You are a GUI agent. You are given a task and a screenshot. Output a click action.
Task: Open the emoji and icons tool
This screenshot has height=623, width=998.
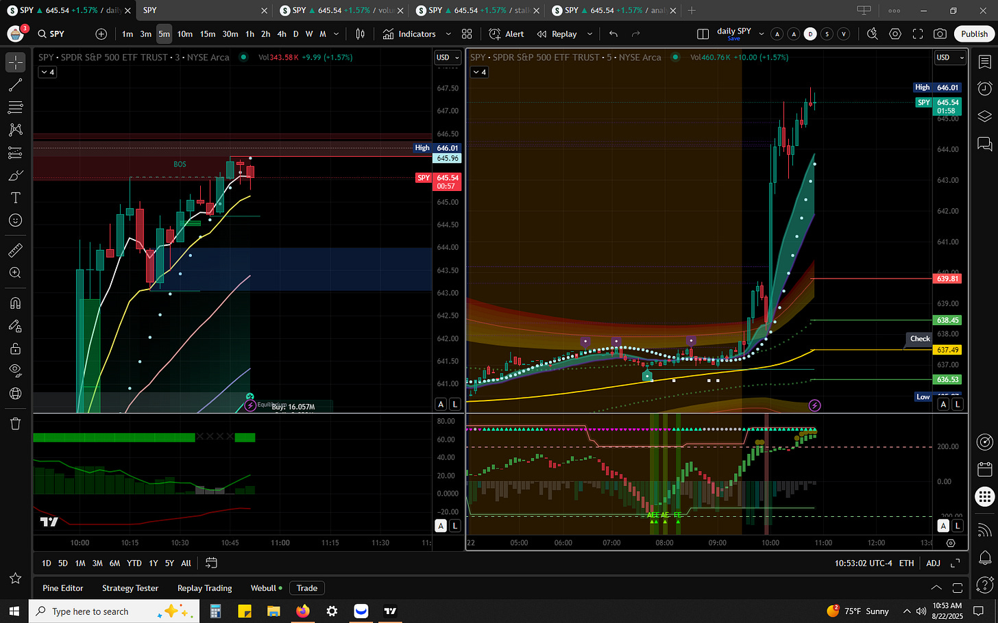(x=15, y=220)
